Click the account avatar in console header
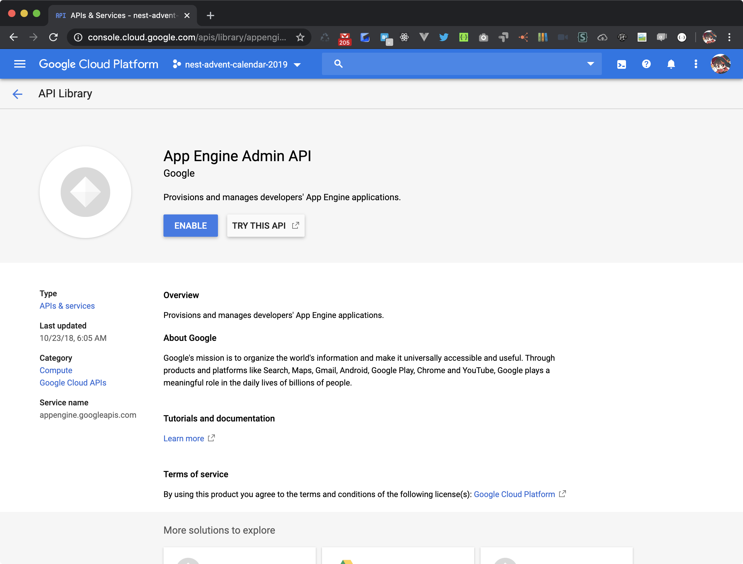This screenshot has height=564, width=743. pyautogui.click(x=720, y=64)
